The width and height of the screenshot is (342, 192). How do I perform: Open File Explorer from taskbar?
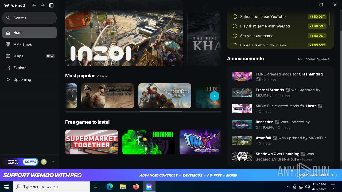(123, 187)
